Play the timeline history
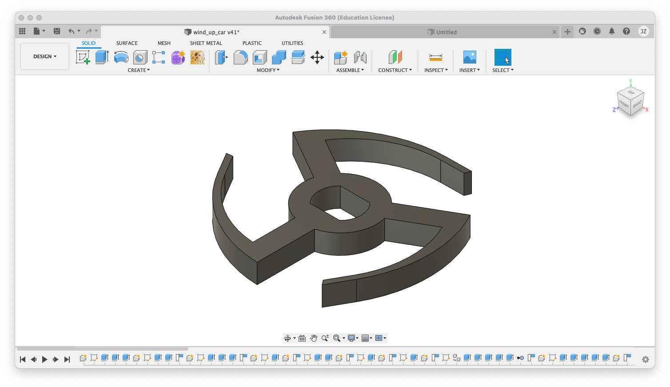The image size is (670, 387). click(x=44, y=359)
